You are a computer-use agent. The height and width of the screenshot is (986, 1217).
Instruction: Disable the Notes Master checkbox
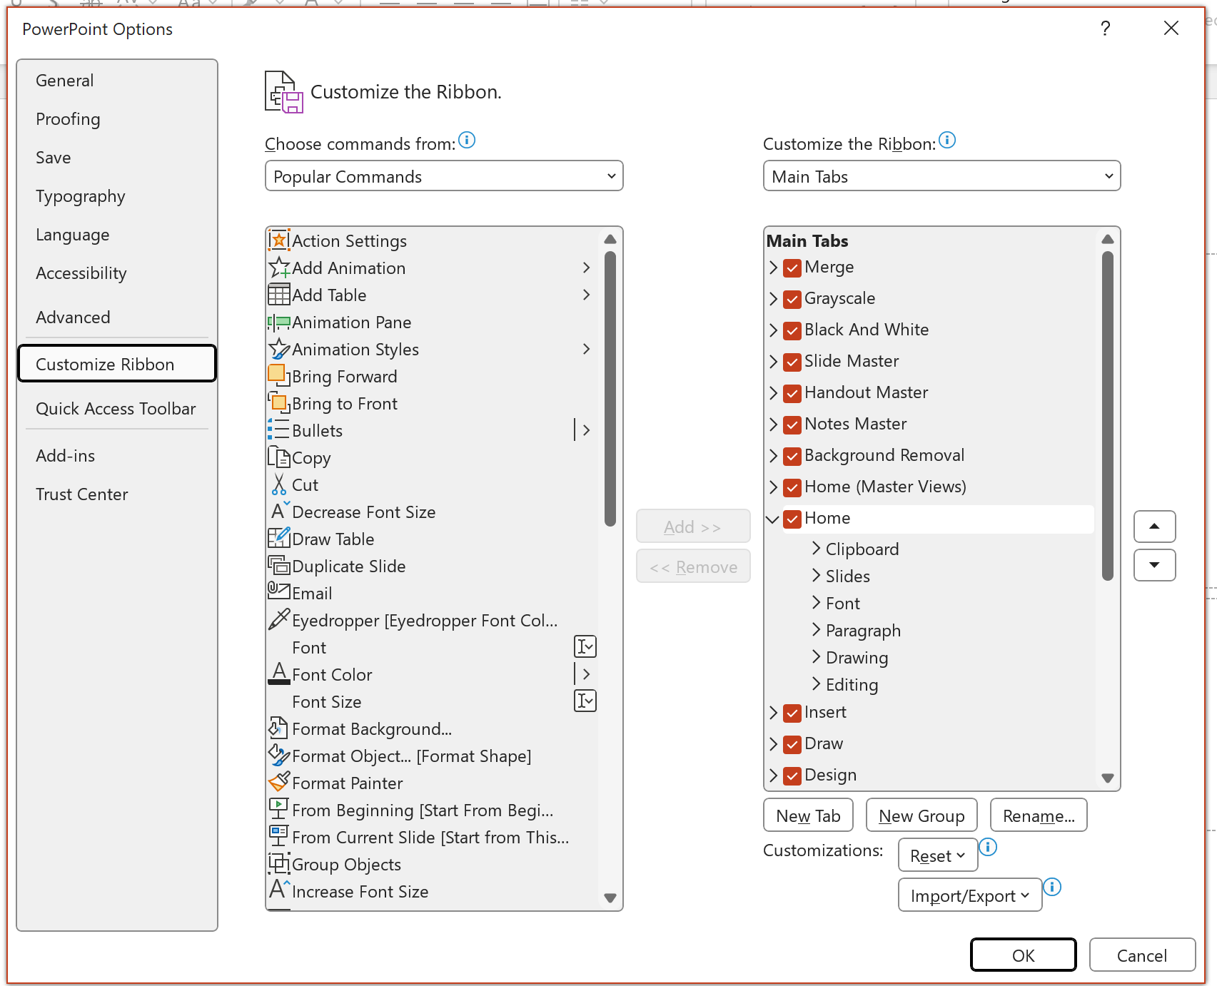[x=792, y=425]
